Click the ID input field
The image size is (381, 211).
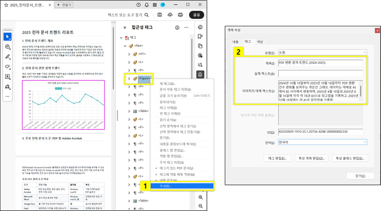click(x=321, y=132)
